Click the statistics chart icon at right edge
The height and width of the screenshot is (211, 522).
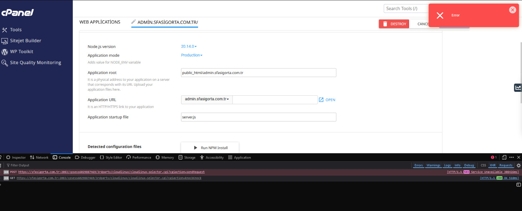pyautogui.click(x=518, y=88)
